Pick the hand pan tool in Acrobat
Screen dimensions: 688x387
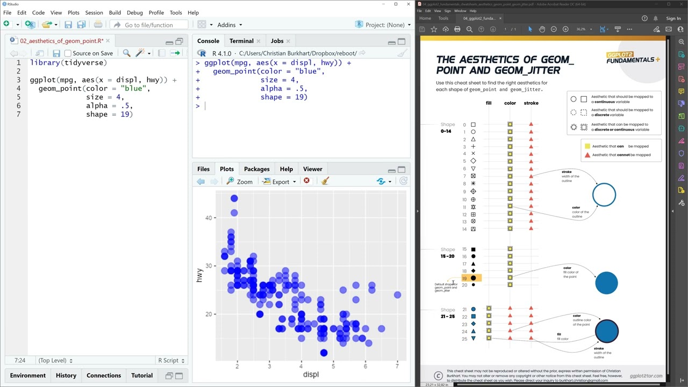click(542, 29)
